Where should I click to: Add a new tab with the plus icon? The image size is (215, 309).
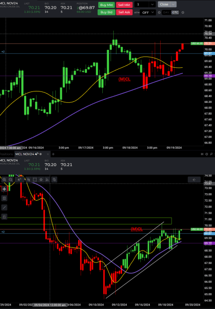point(53,154)
